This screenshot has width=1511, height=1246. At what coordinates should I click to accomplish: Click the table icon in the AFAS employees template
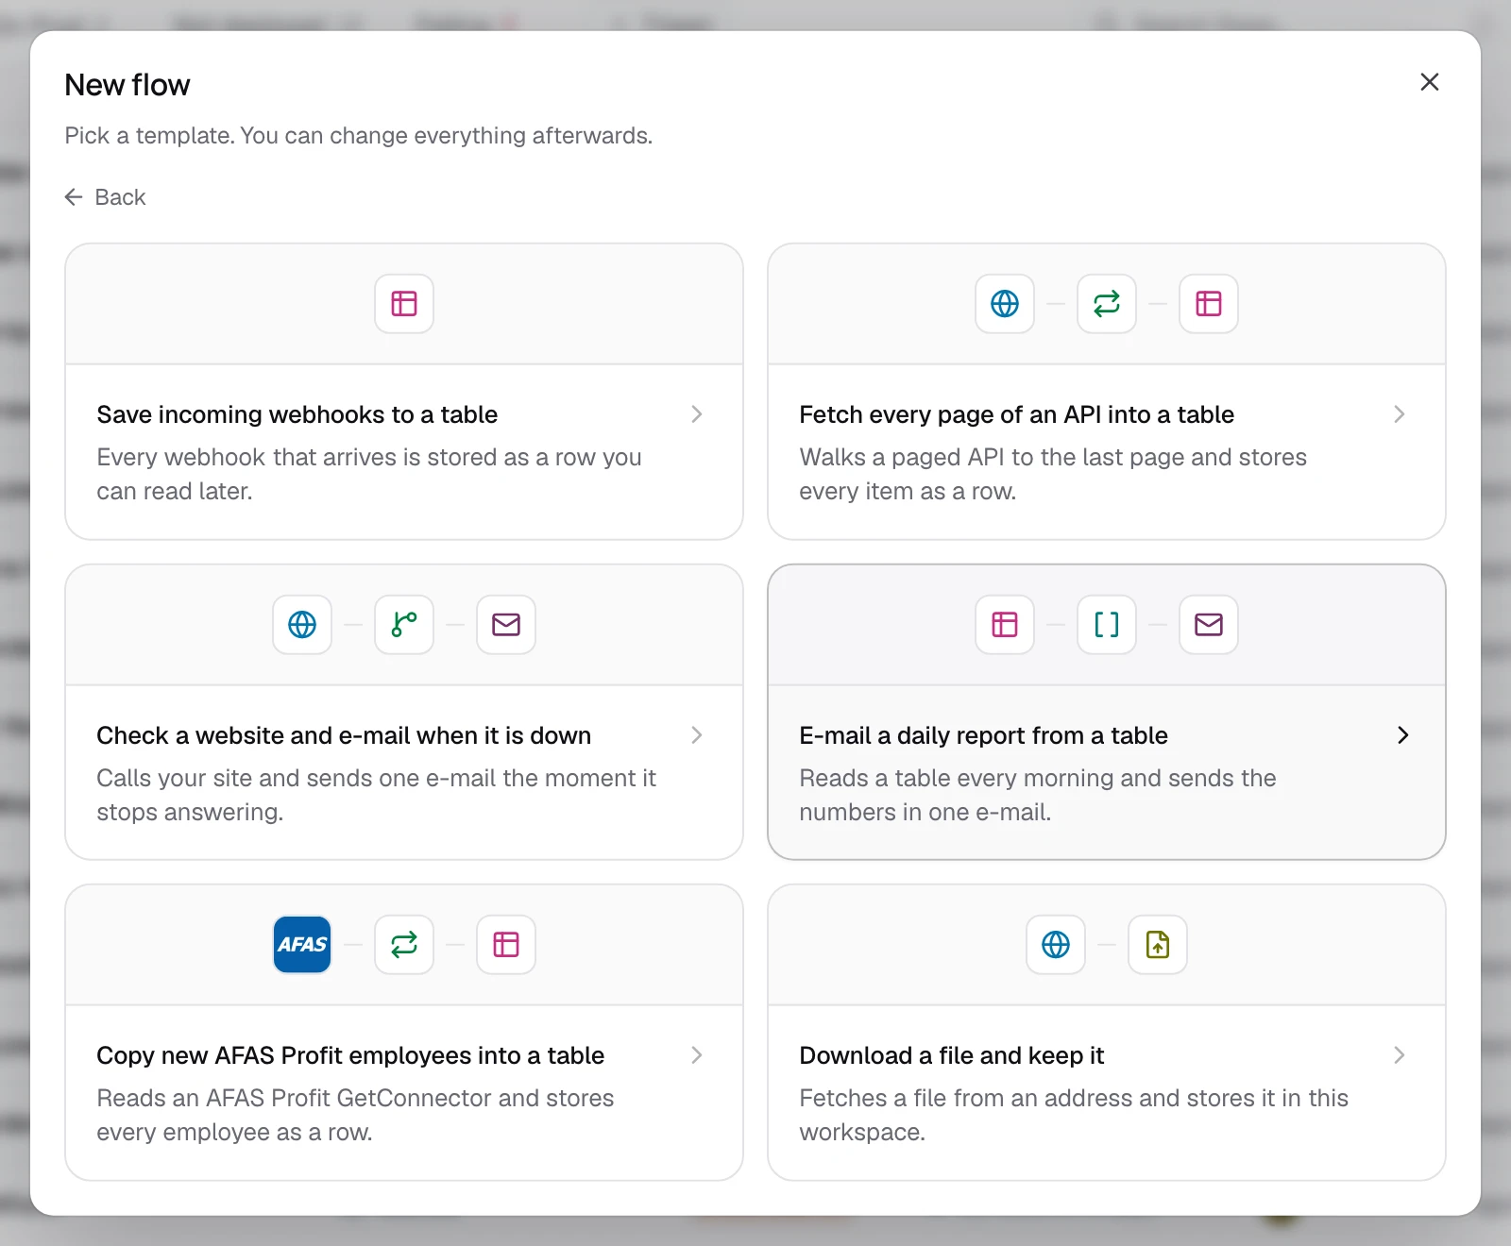pos(506,945)
